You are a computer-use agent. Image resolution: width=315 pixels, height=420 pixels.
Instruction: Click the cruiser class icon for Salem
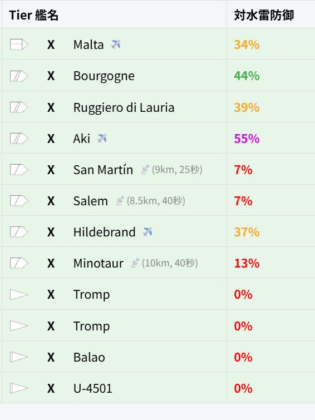tap(19, 201)
